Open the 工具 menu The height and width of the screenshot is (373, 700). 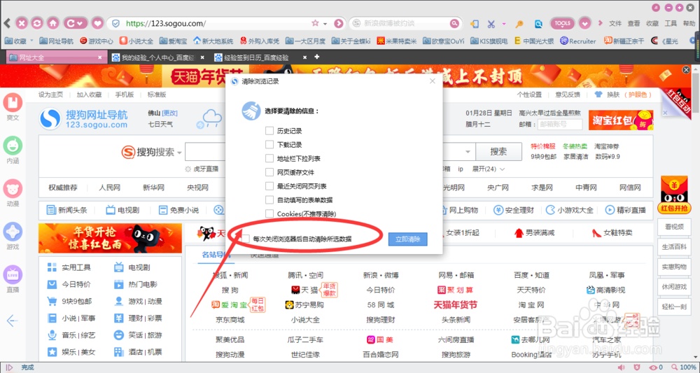pos(671,24)
